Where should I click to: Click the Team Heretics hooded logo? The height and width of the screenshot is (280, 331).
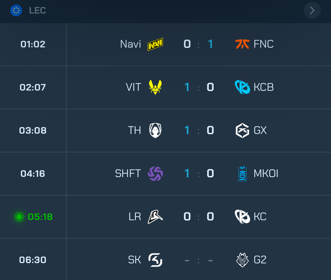pyautogui.click(x=155, y=130)
